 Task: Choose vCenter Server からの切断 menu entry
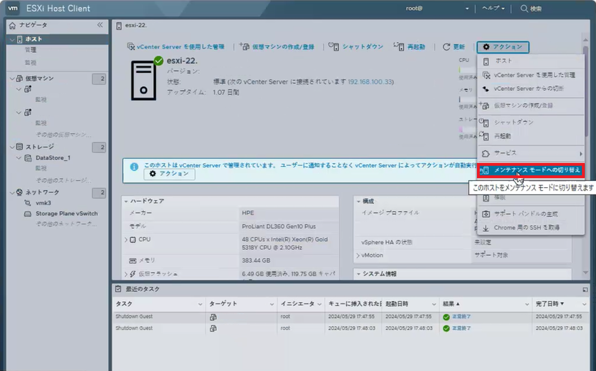point(531,89)
